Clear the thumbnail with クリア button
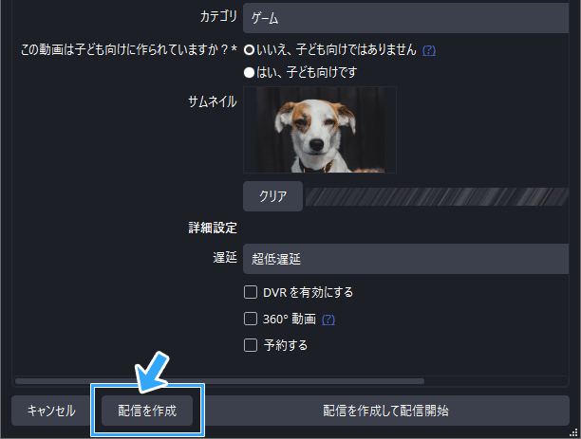Viewport: 581px width, 439px height. pos(272,196)
